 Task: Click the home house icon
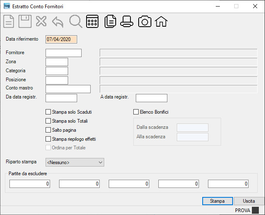161,21
